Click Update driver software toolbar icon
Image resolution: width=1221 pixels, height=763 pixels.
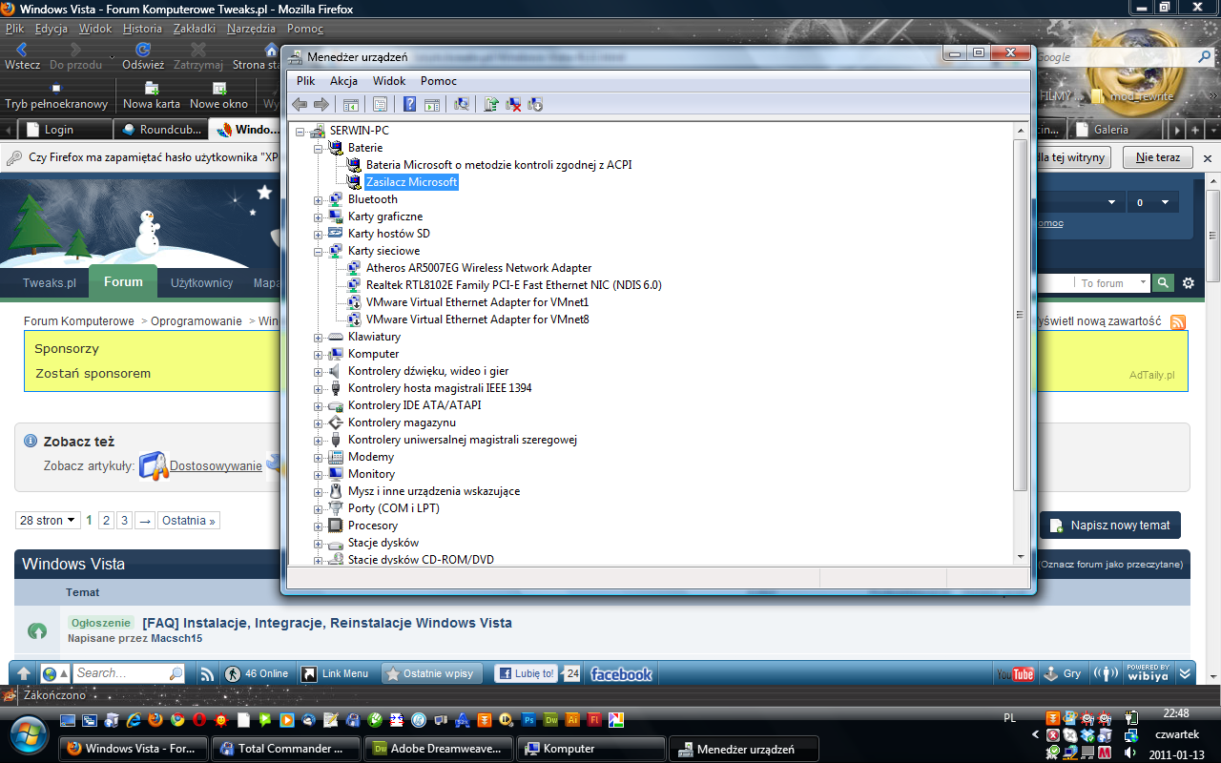point(491,104)
